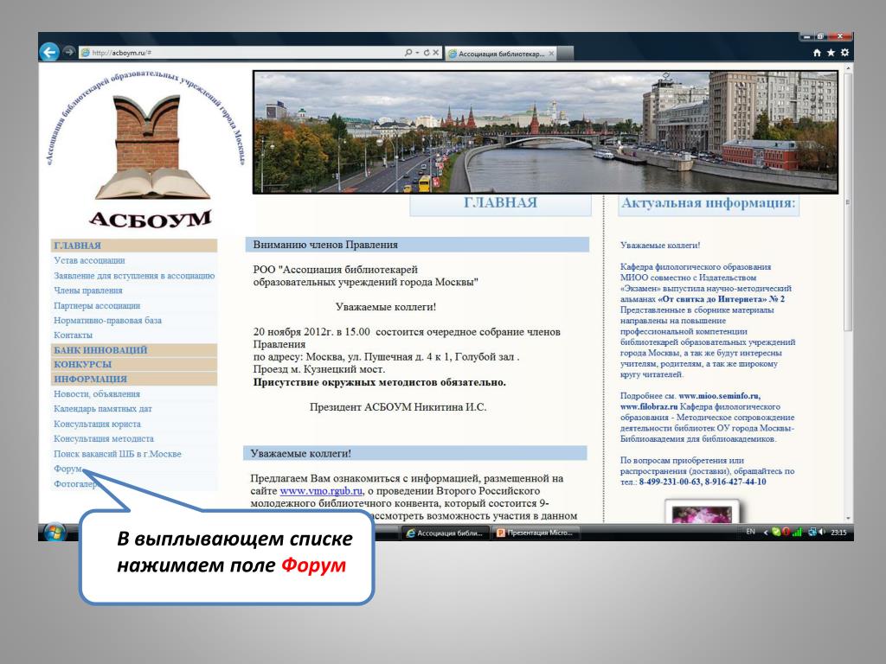
Task: Click www.filobraz.ru bold text
Action: pos(649,406)
